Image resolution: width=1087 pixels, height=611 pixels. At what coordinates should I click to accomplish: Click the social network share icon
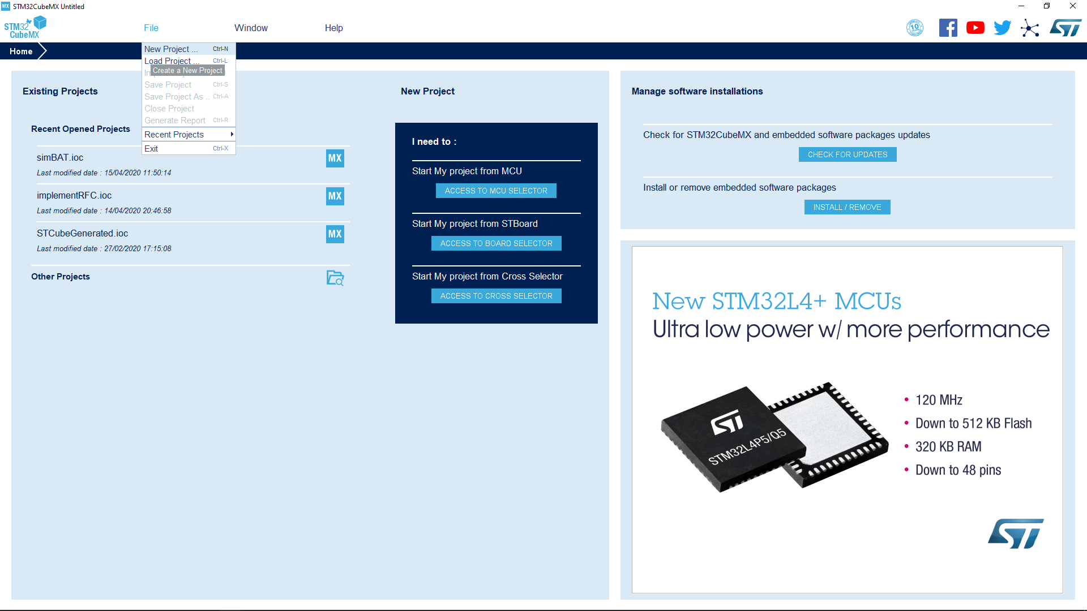coord(1030,28)
